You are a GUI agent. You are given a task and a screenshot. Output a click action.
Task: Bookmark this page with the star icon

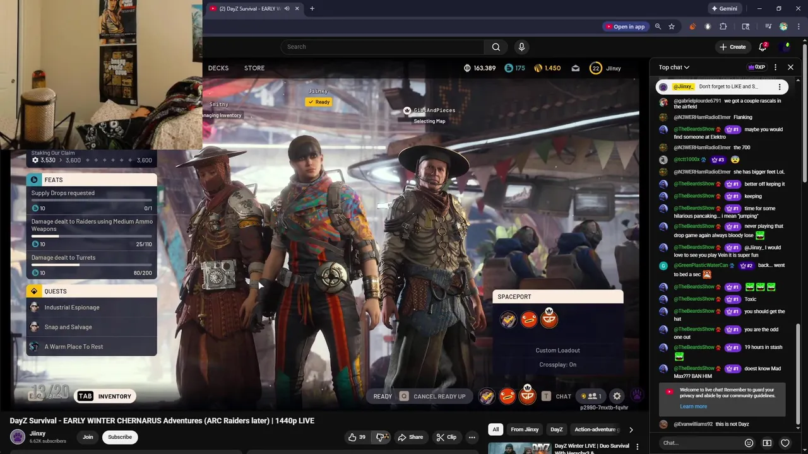coord(672,26)
